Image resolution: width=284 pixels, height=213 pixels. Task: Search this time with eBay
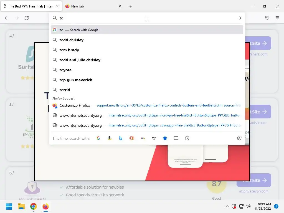point(143,138)
